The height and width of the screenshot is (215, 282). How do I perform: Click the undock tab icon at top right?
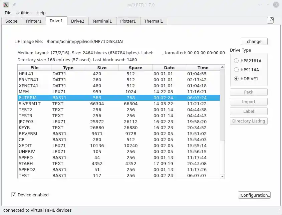pyautogui.click(x=271, y=20)
